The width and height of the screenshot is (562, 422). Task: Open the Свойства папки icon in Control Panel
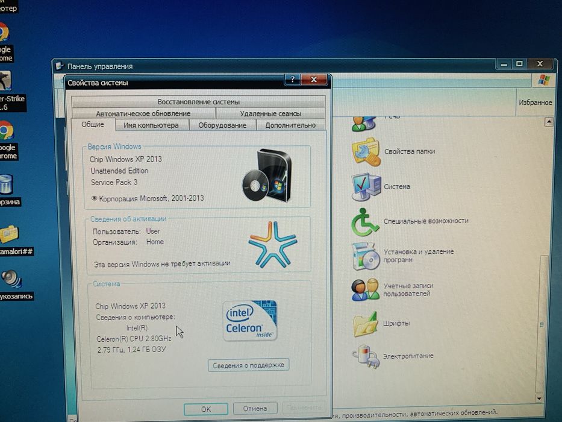tap(366, 152)
